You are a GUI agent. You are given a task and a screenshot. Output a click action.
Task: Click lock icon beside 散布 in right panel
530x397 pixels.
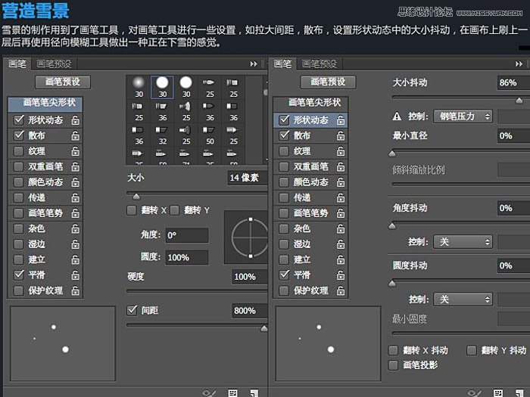tap(341, 135)
